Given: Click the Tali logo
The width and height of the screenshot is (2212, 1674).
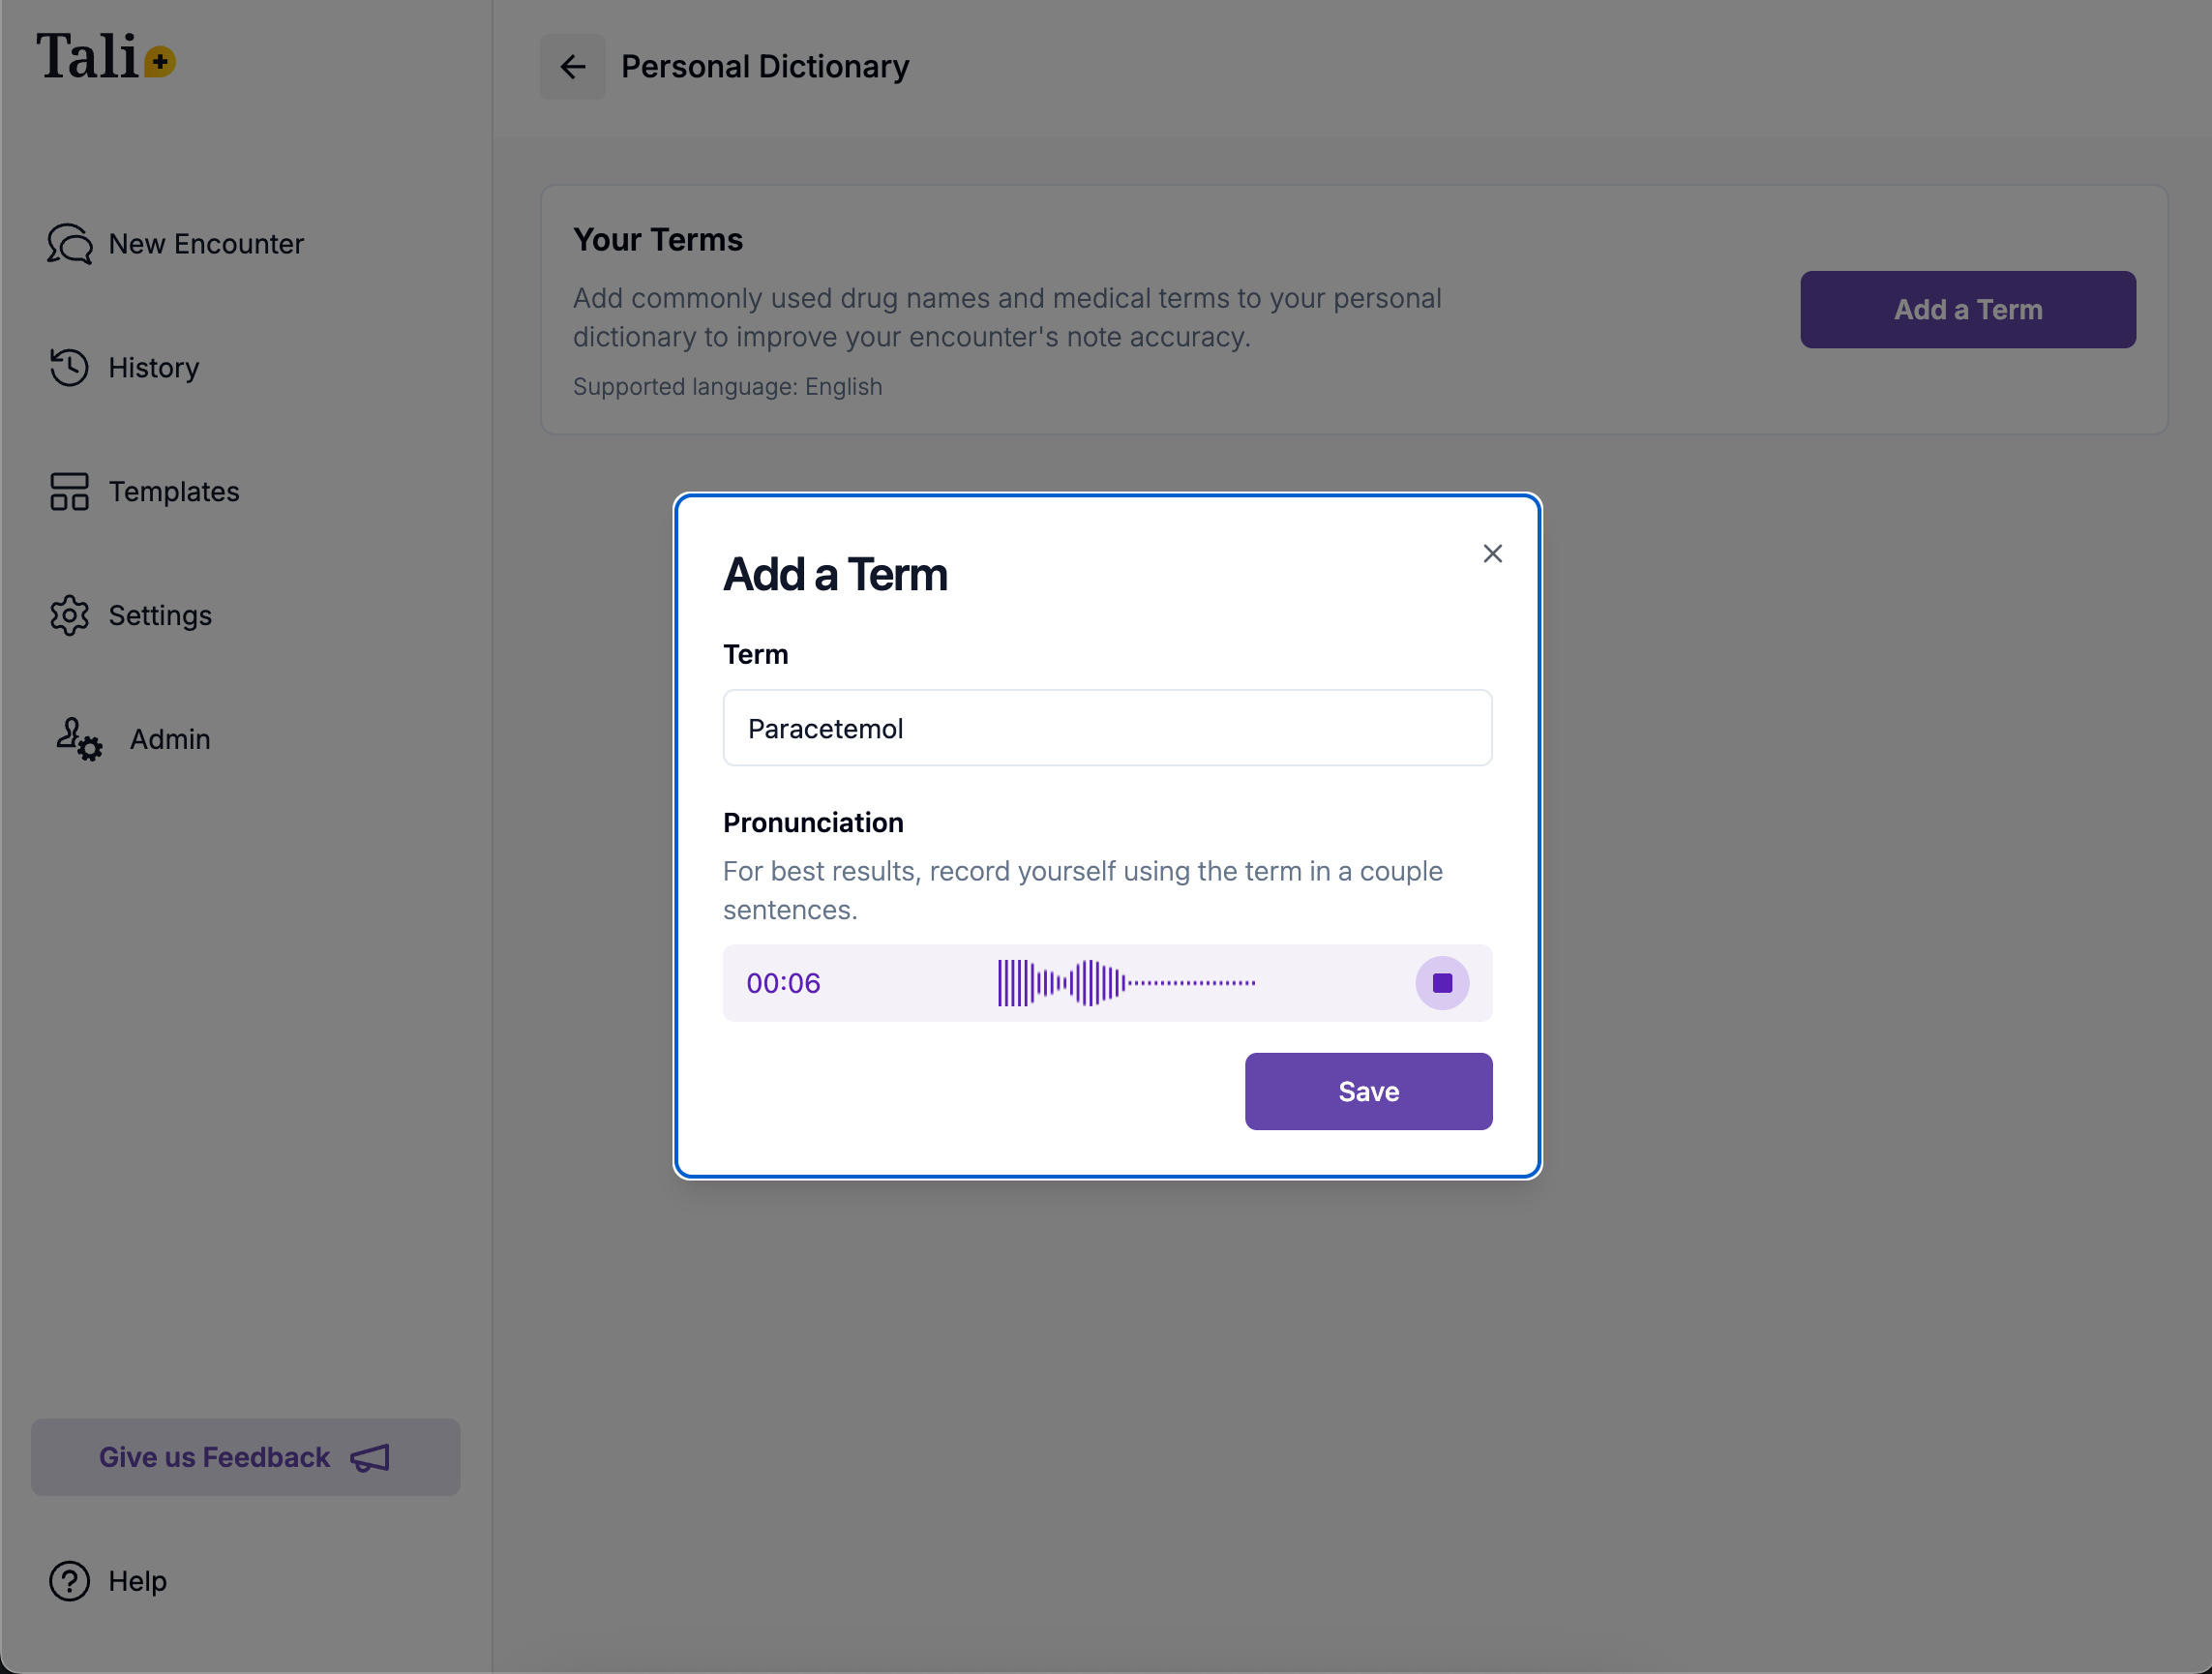Looking at the screenshot, I should [x=105, y=57].
